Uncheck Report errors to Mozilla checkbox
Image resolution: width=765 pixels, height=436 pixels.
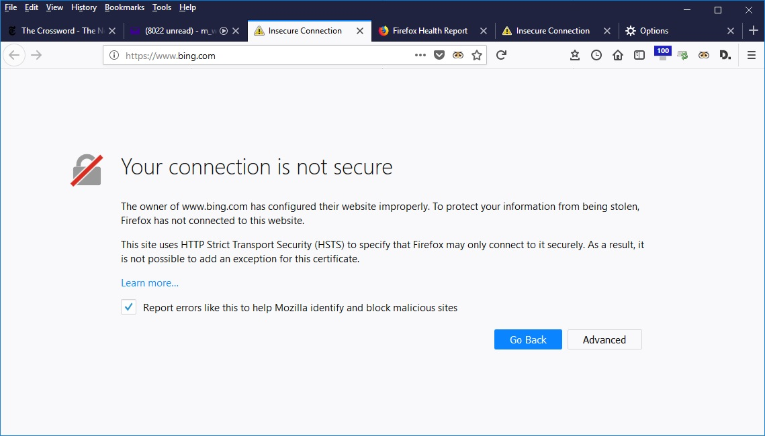[128, 307]
